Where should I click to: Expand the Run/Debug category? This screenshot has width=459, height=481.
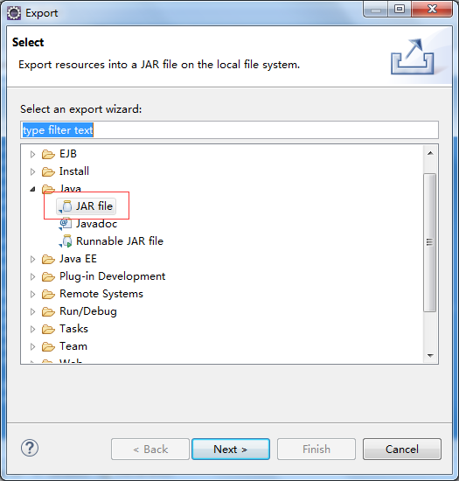point(32,311)
